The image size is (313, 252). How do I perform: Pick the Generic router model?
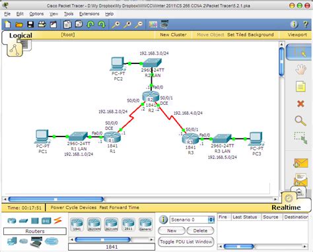(145, 224)
